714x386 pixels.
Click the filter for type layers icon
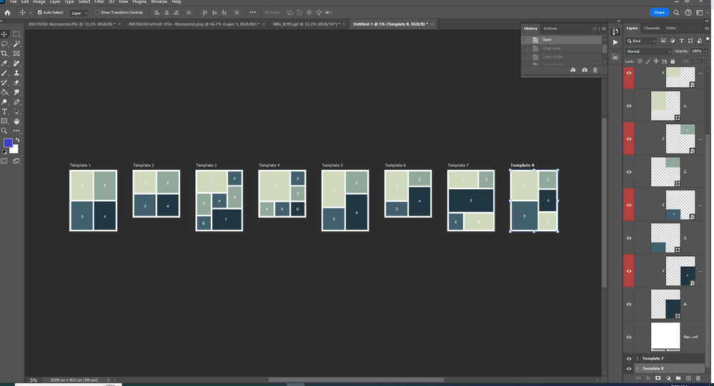pos(681,41)
